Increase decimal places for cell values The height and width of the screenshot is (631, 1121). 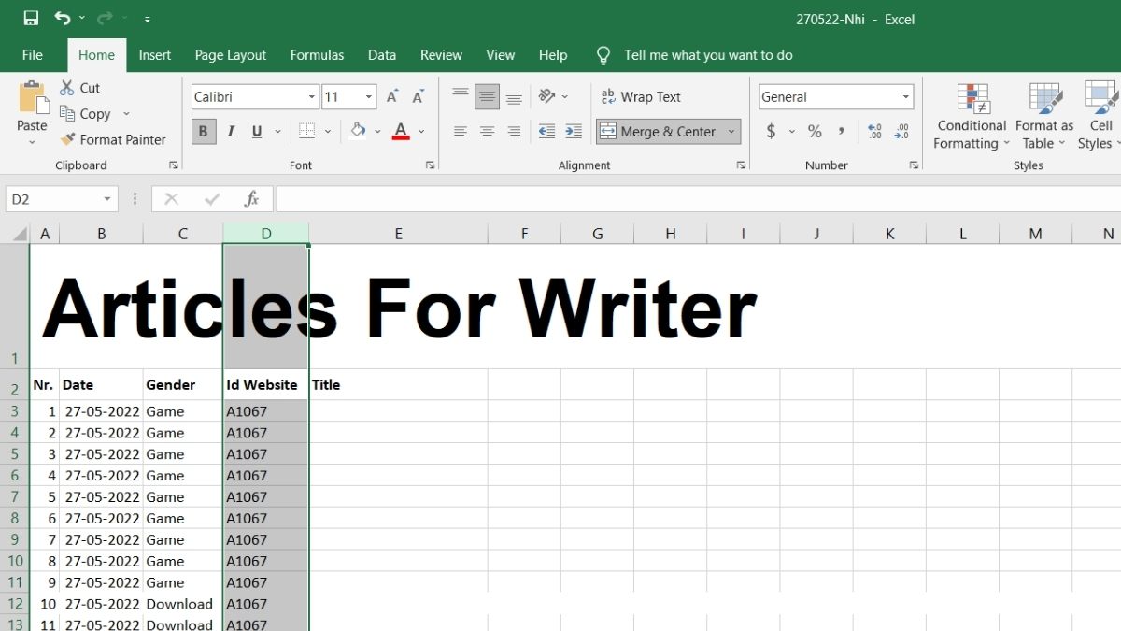873,131
